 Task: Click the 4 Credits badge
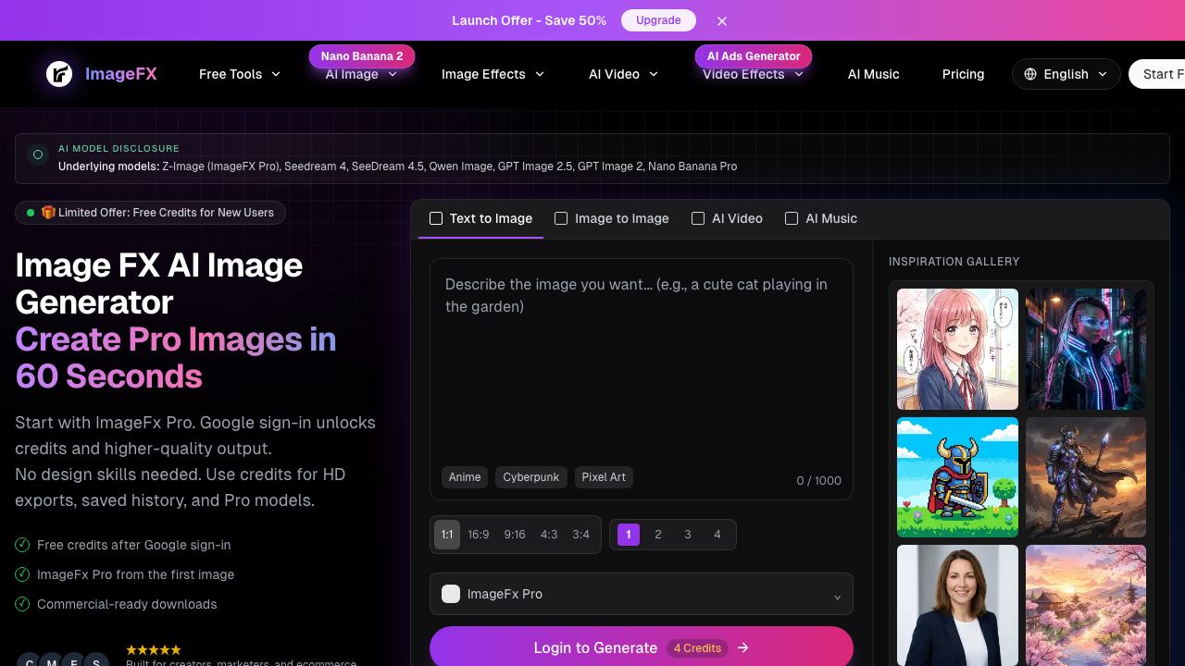[x=697, y=647]
